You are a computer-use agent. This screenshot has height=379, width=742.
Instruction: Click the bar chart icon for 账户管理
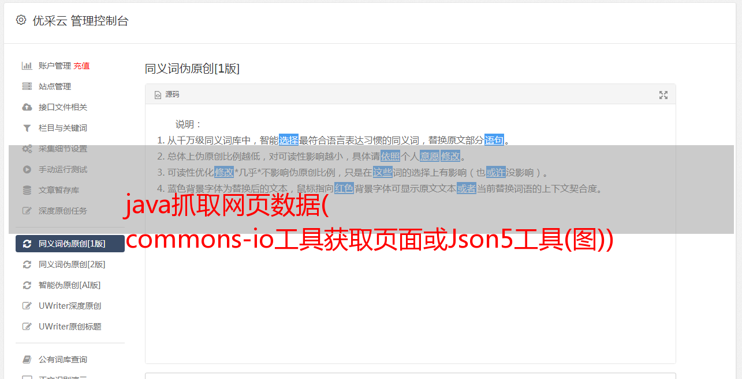coord(27,66)
